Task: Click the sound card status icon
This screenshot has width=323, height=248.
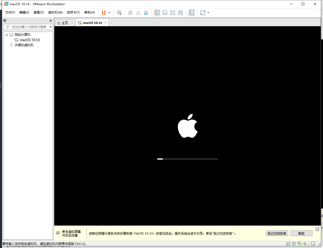Action: pyautogui.click(x=305, y=244)
